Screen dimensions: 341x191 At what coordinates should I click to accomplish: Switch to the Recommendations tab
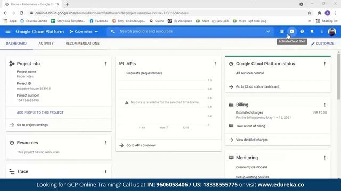(x=83, y=44)
